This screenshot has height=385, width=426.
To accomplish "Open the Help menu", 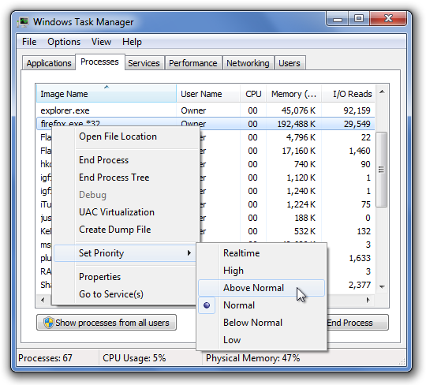I will (132, 42).
